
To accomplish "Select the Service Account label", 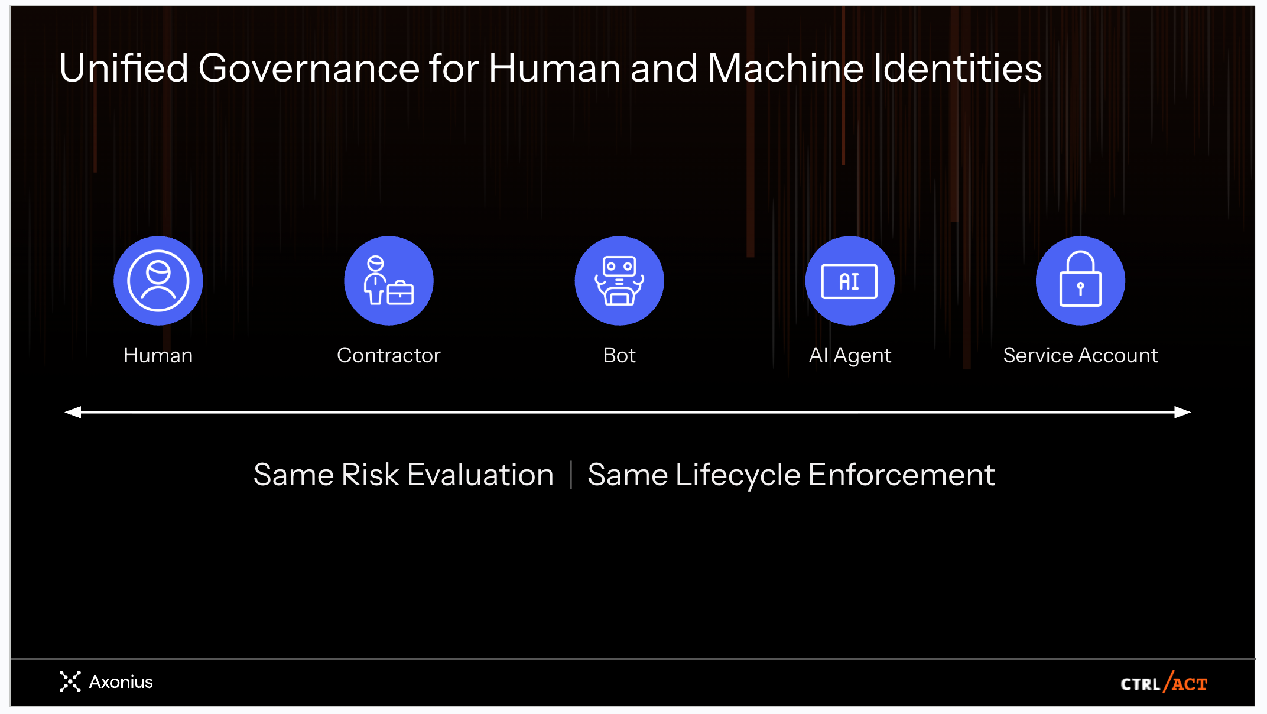I will point(1080,355).
